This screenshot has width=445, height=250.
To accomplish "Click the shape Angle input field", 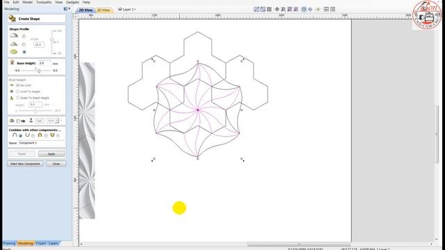I will (x=39, y=44).
